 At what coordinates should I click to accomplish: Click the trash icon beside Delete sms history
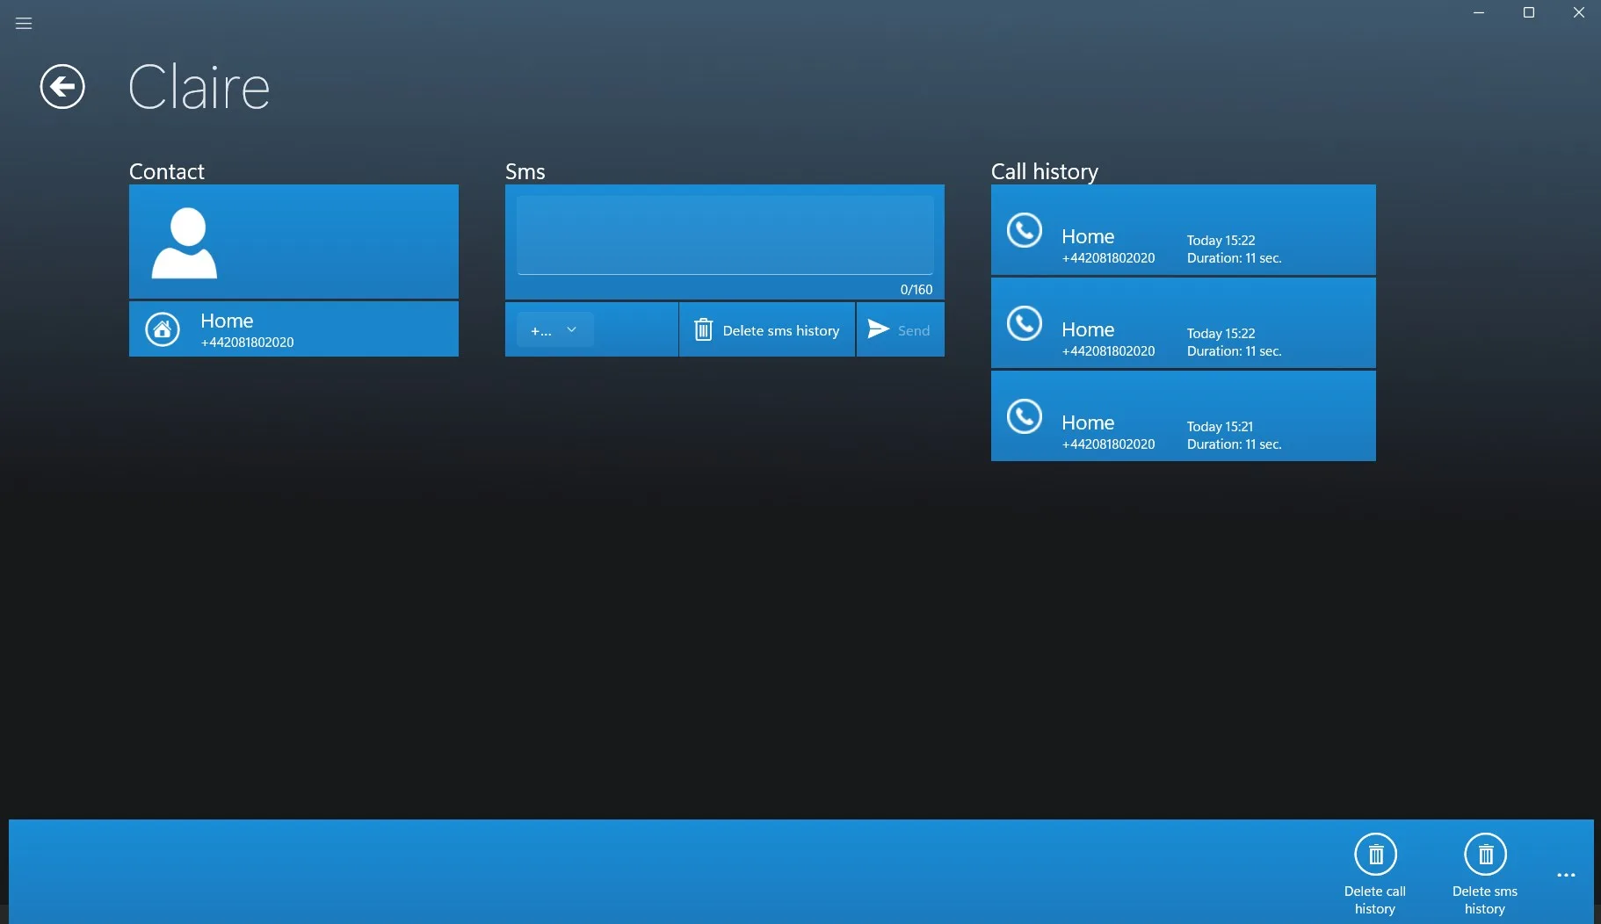[703, 330]
